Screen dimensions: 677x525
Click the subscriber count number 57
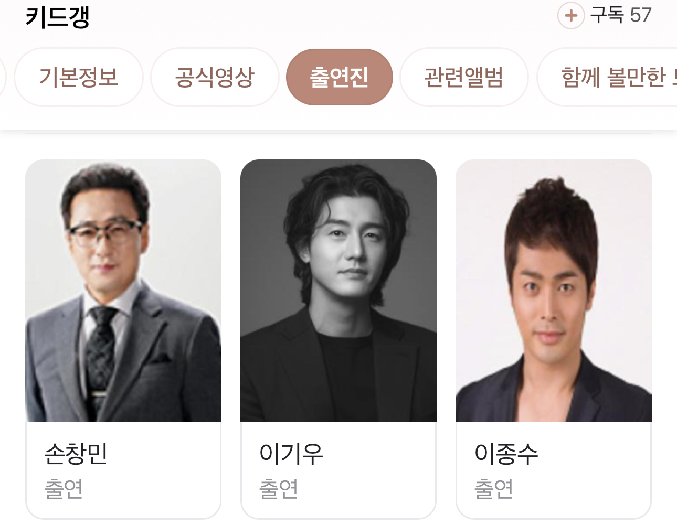tap(641, 15)
